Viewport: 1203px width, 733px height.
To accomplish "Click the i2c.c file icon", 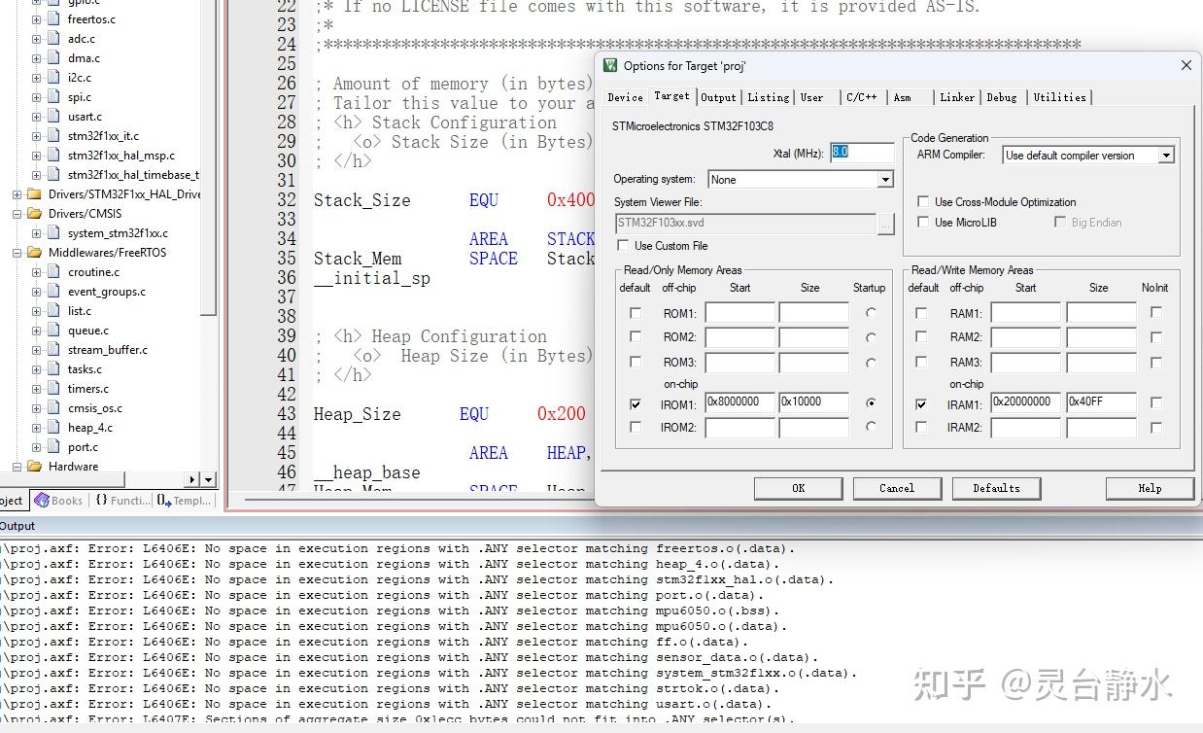I will [53, 78].
